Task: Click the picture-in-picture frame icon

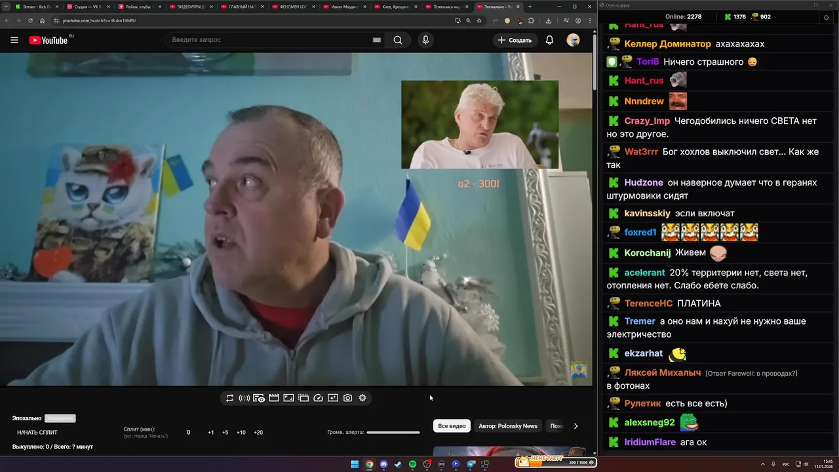Action: [288, 398]
